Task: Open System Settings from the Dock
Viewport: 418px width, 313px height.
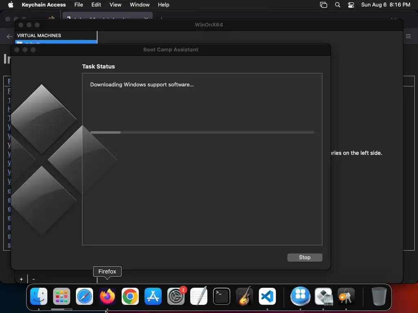Action: coord(176,296)
